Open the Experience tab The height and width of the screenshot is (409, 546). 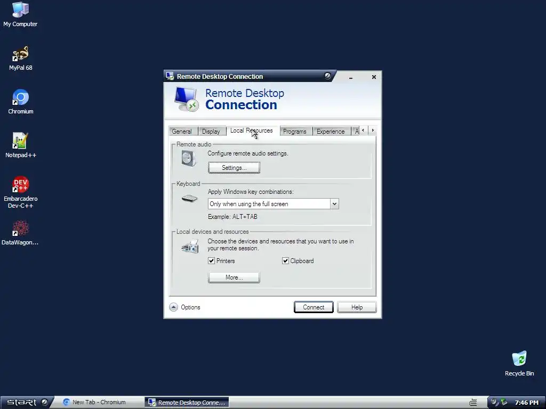coord(331,132)
